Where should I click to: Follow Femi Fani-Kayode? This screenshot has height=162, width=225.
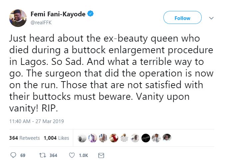182,18
